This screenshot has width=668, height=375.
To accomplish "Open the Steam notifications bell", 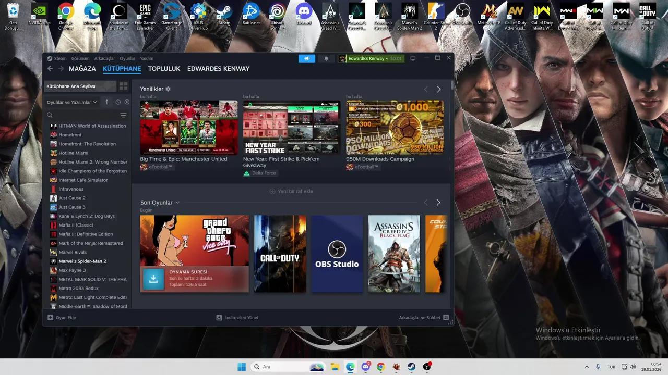I will coord(326,58).
